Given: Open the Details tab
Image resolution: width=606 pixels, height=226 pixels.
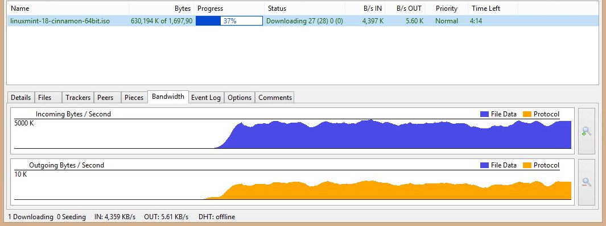Looking at the screenshot, I should pos(21,98).
